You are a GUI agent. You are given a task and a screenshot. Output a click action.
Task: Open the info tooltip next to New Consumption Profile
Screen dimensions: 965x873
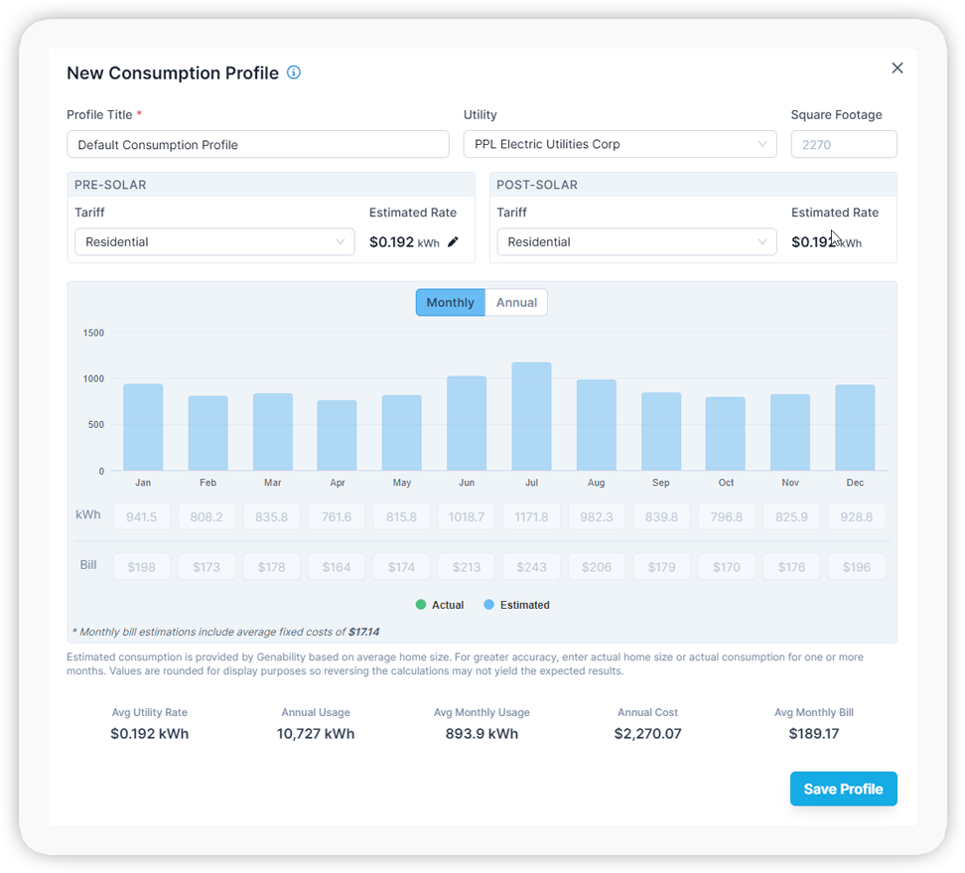click(x=293, y=72)
